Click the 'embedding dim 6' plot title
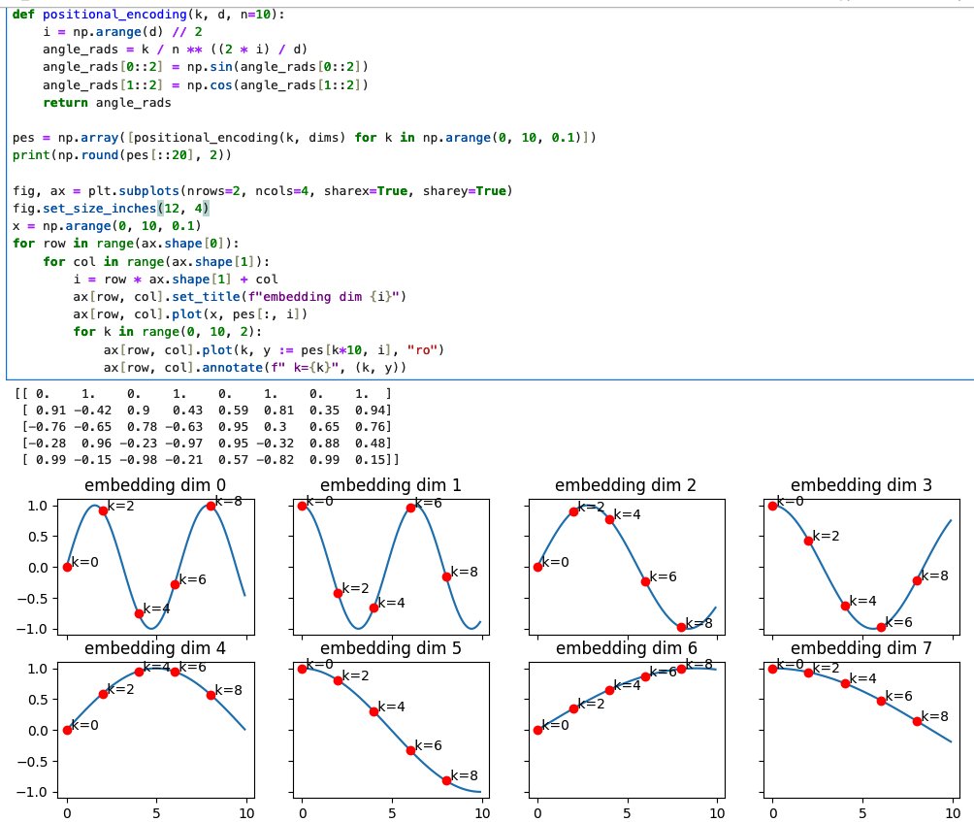 click(x=626, y=648)
